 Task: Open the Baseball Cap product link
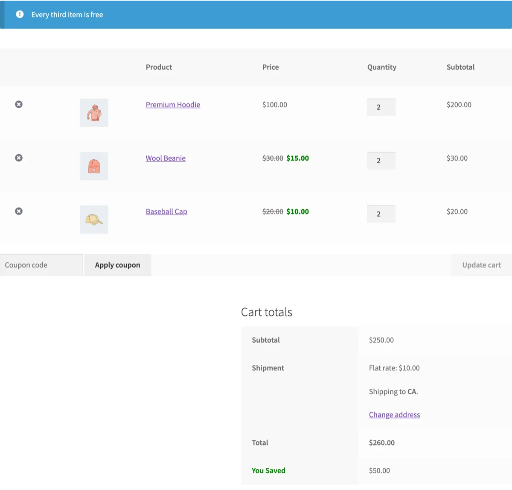click(166, 211)
